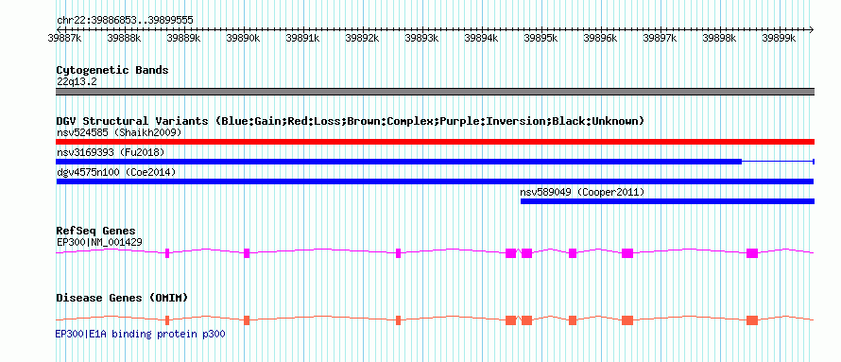
Task: Click the gray 22q13.2 cytogenetic band bar
Action: point(435,92)
